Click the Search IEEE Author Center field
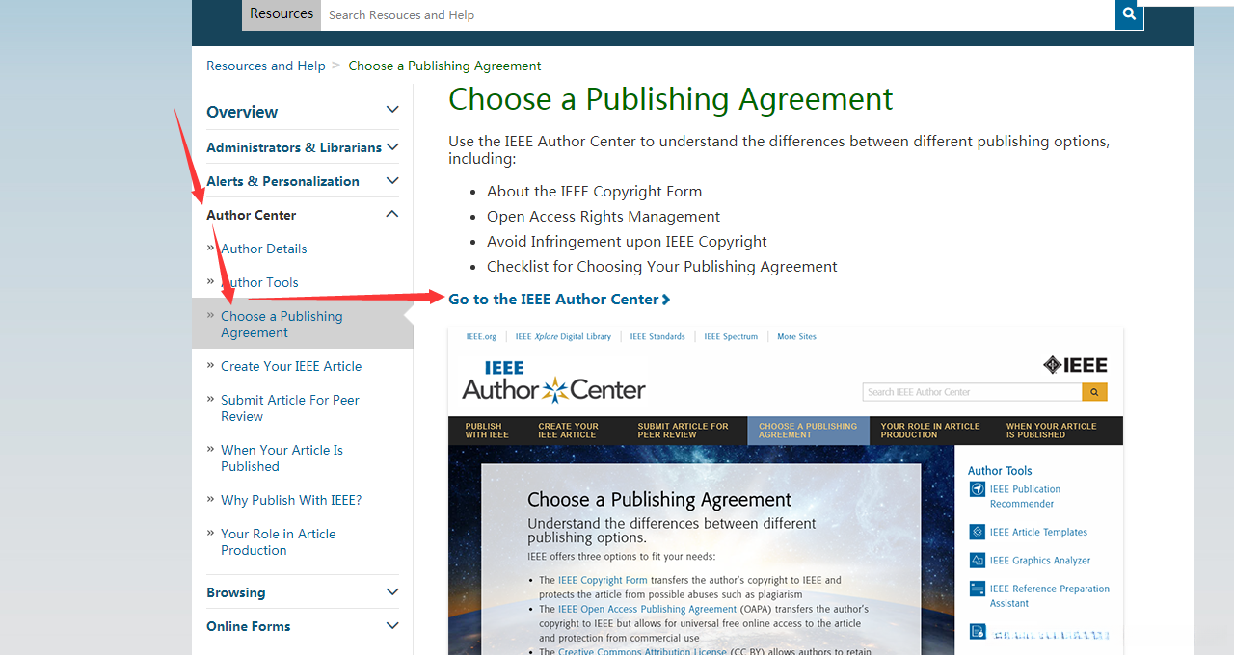This screenshot has width=1234, height=655. (x=972, y=392)
